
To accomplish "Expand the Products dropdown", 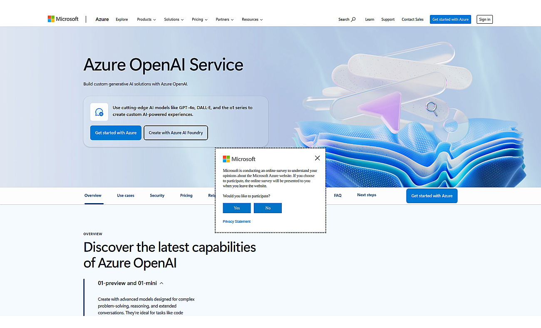I will [146, 20].
